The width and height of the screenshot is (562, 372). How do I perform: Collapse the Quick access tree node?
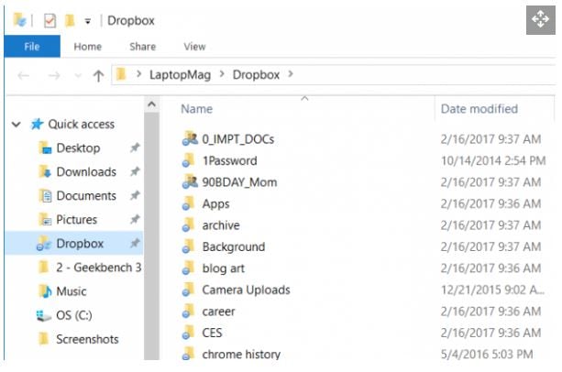17,125
